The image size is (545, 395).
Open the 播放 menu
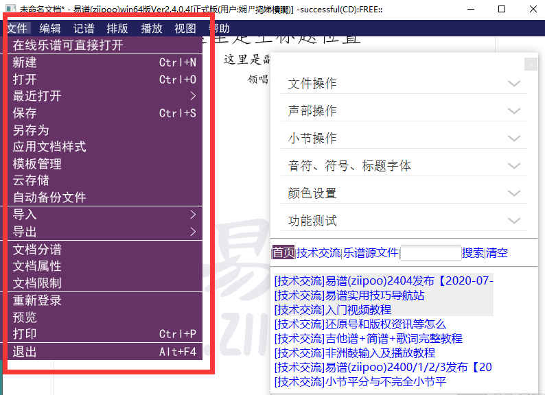click(152, 28)
